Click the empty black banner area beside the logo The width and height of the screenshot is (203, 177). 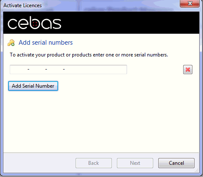(x=130, y=23)
